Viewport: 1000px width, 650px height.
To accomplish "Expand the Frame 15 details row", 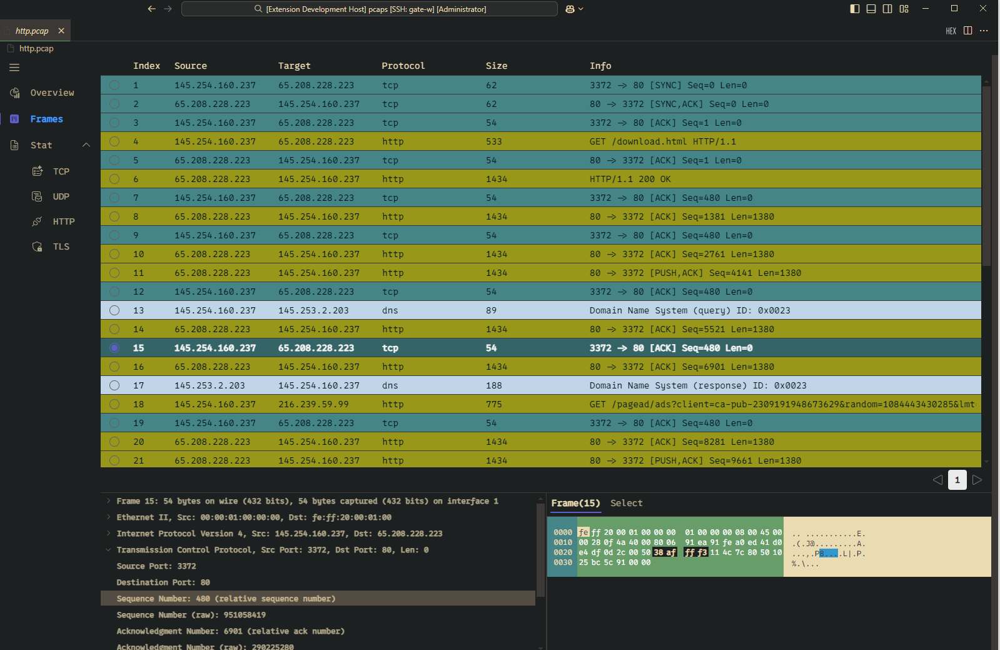I will tap(108, 500).
